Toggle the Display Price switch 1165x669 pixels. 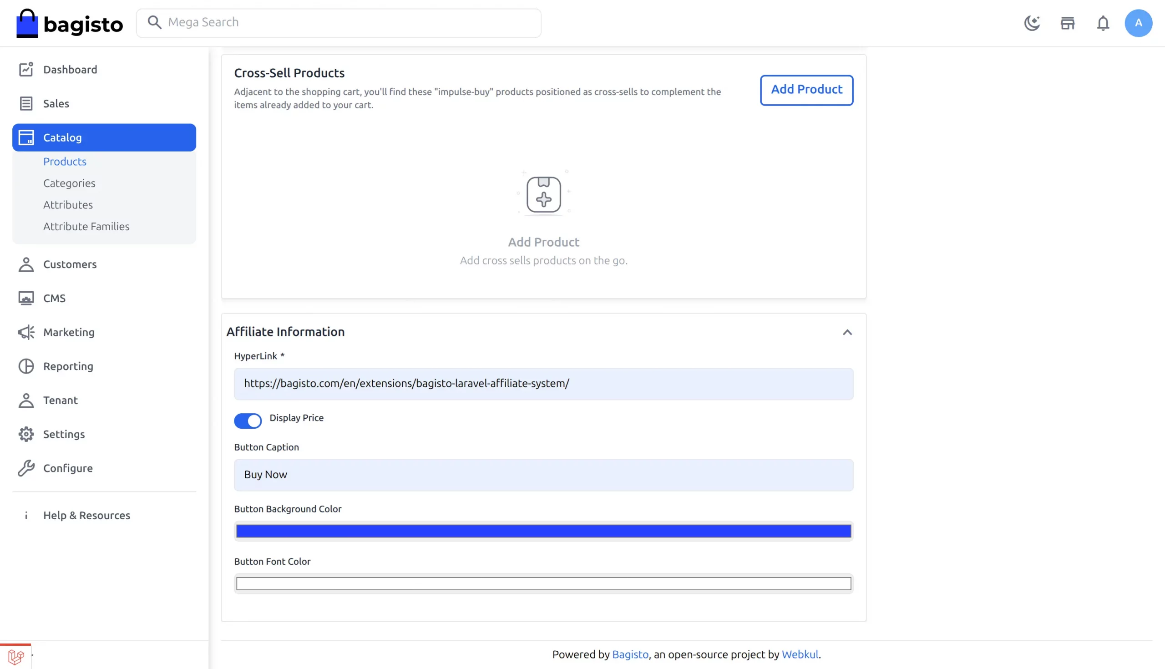tap(248, 421)
